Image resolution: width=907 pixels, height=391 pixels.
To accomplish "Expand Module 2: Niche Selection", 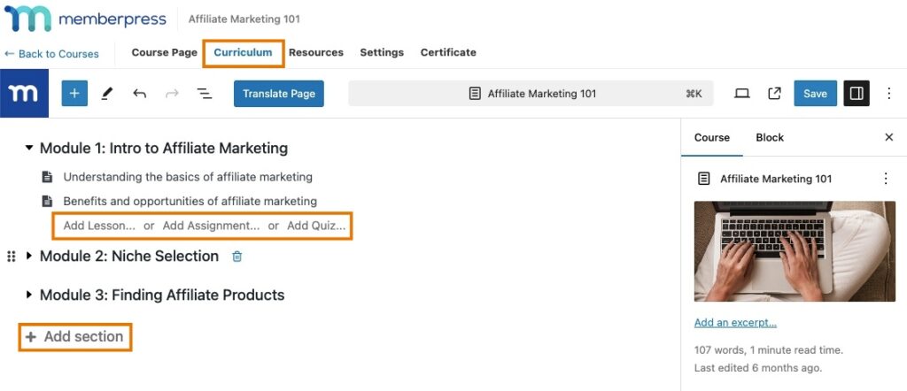I will coord(29,257).
